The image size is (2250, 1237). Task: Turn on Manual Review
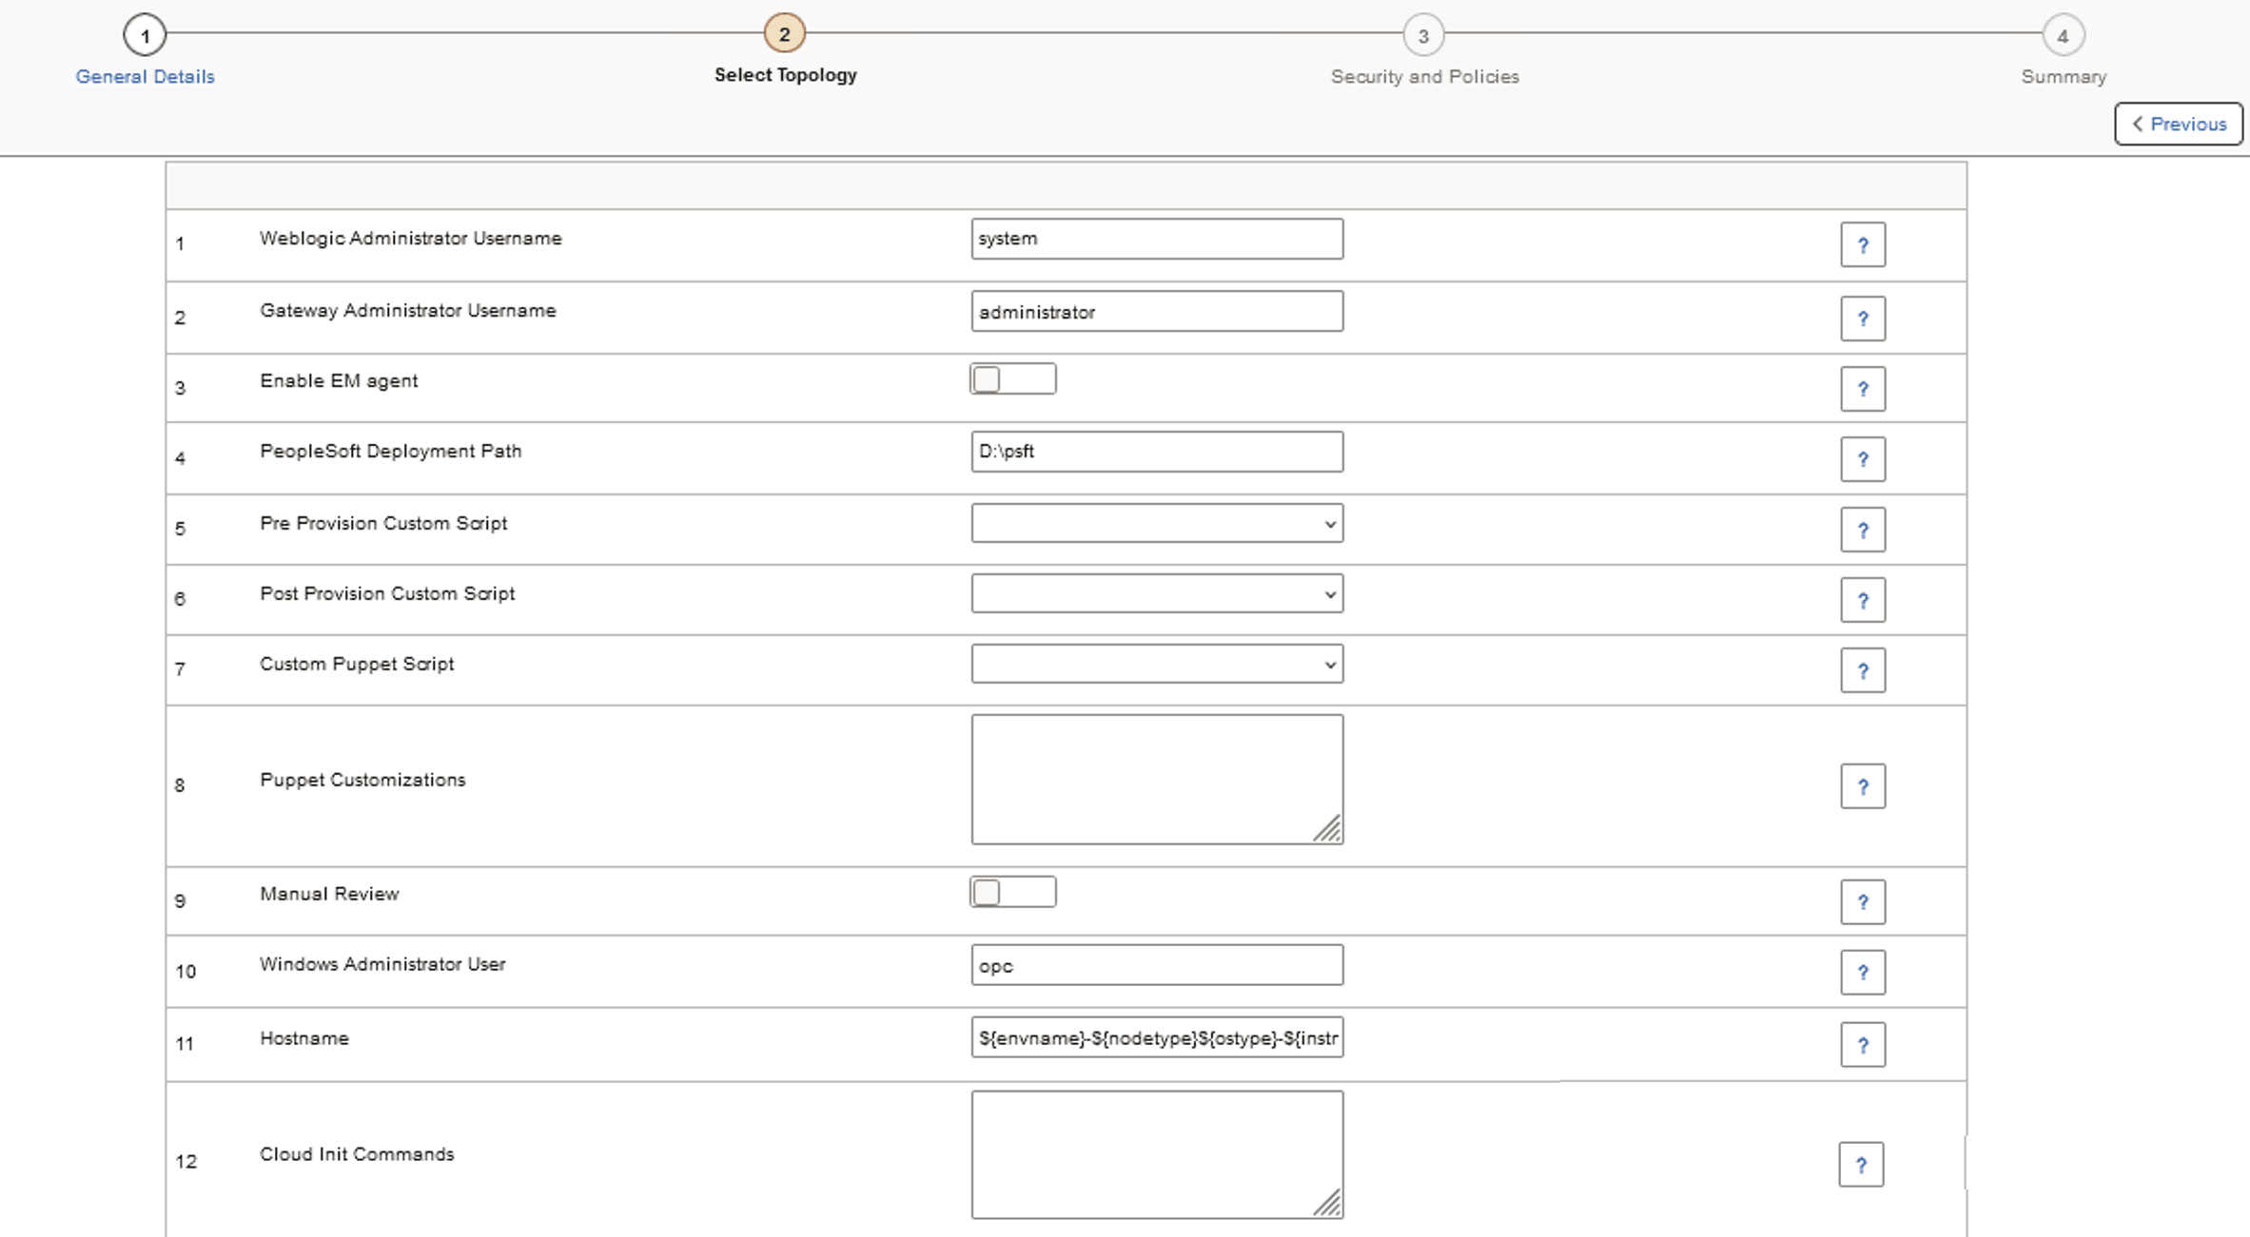tap(1012, 892)
